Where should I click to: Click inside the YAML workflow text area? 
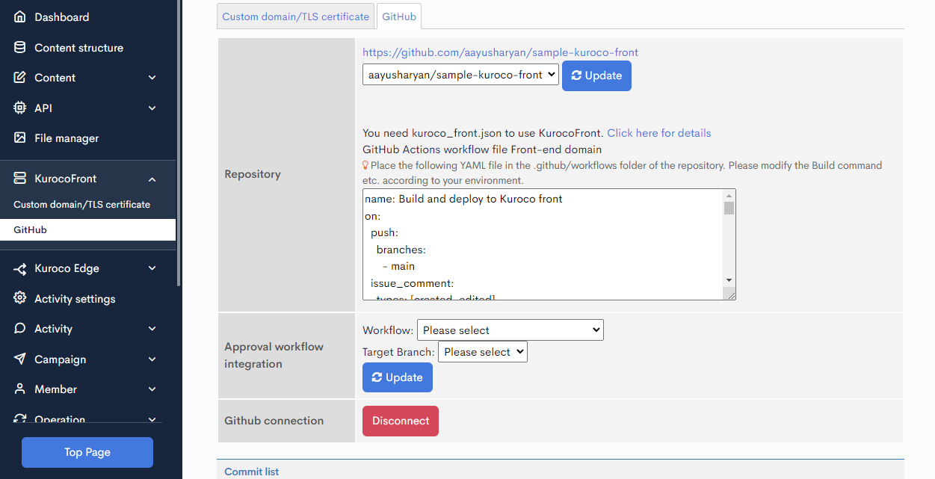[x=543, y=244]
